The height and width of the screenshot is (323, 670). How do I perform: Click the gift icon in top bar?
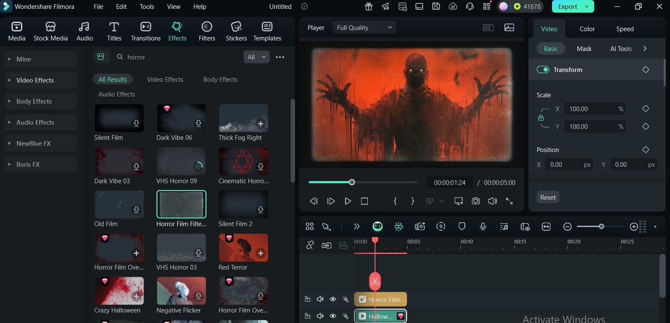point(369,6)
